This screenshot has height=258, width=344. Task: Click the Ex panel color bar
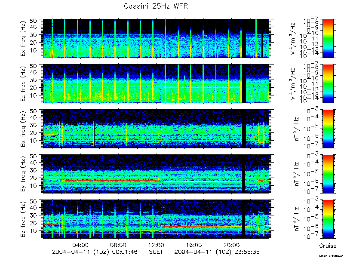[x=328, y=38]
